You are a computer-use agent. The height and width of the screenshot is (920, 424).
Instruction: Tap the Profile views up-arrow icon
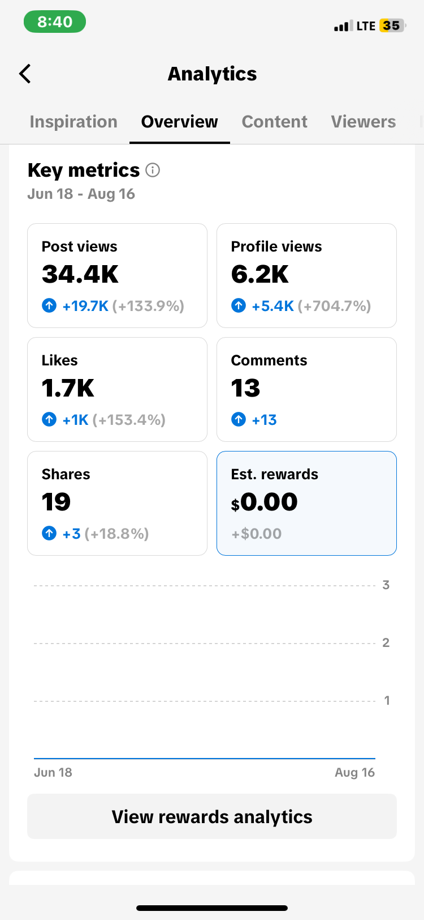click(239, 306)
